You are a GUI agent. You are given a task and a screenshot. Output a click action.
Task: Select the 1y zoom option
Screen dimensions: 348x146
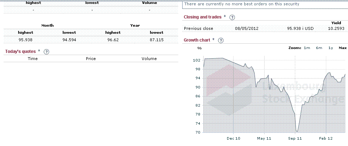point(331,48)
